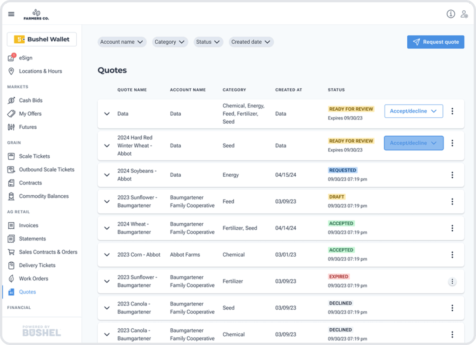Open Scale Tickets page
This screenshot has width=476, height=345.
point(34,156)
